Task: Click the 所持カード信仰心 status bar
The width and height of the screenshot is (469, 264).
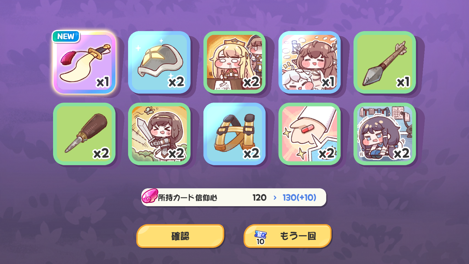Action: coord(234,197)
